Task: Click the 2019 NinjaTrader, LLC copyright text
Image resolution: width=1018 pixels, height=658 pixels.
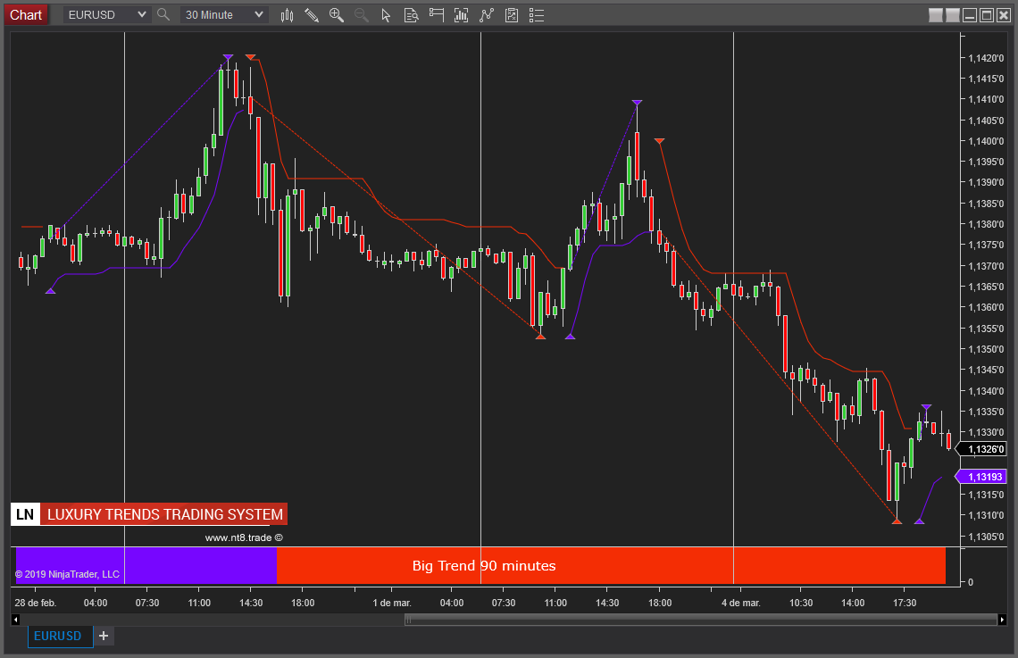Action: tap(67, 574)
